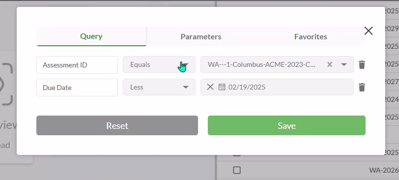Go to the Favorites tab
The width and height of the screenshot is (399, 180).
(x=311, y=37)
